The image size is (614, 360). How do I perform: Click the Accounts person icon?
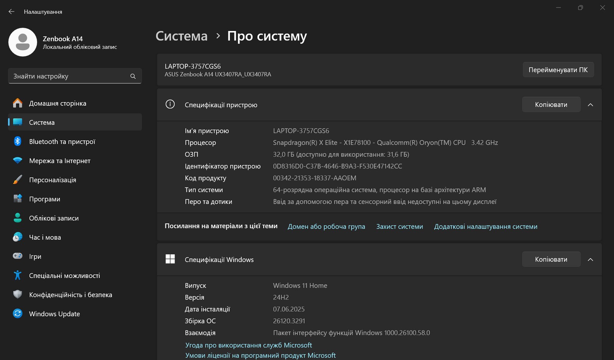pyautogui.click(x=18, y=218)
